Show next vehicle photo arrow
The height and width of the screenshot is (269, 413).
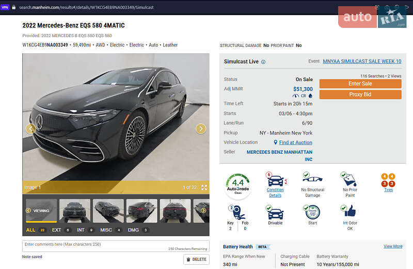coord(201,129)
